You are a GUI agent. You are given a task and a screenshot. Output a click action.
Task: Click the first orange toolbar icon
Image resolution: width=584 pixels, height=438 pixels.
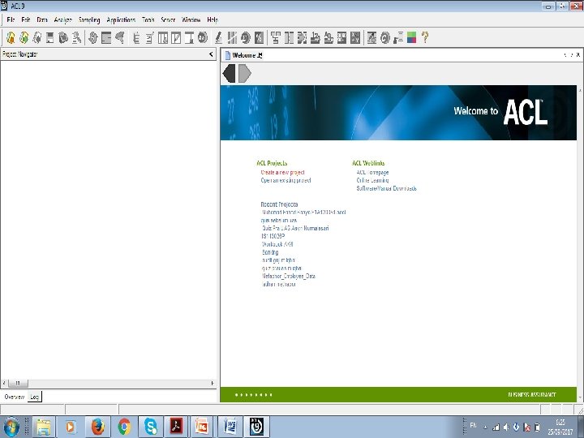click(x=11, y=37)
